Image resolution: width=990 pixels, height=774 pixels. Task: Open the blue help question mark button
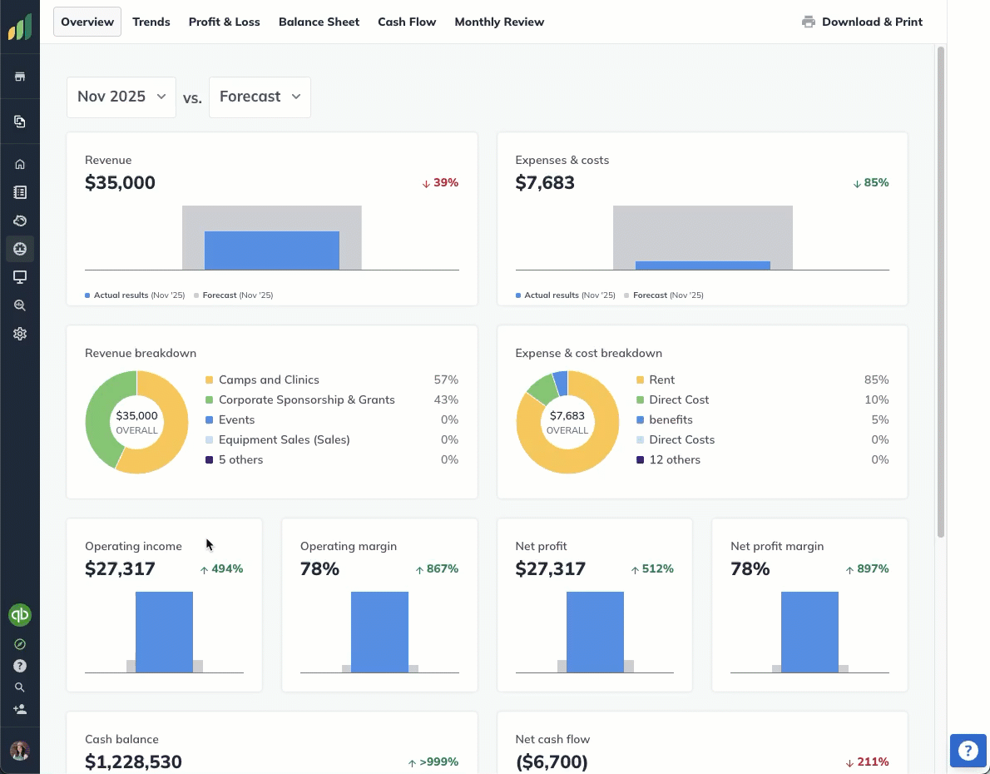tap(968, 751)
